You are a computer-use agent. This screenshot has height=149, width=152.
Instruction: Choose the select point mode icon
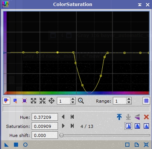coord(15,101)
